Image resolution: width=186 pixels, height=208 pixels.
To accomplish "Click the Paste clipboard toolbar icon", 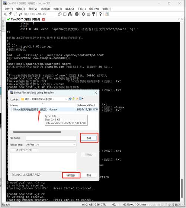I will click(65, 14).
